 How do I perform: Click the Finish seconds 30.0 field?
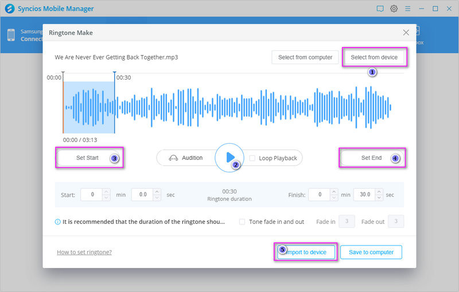tap(365, 195)
